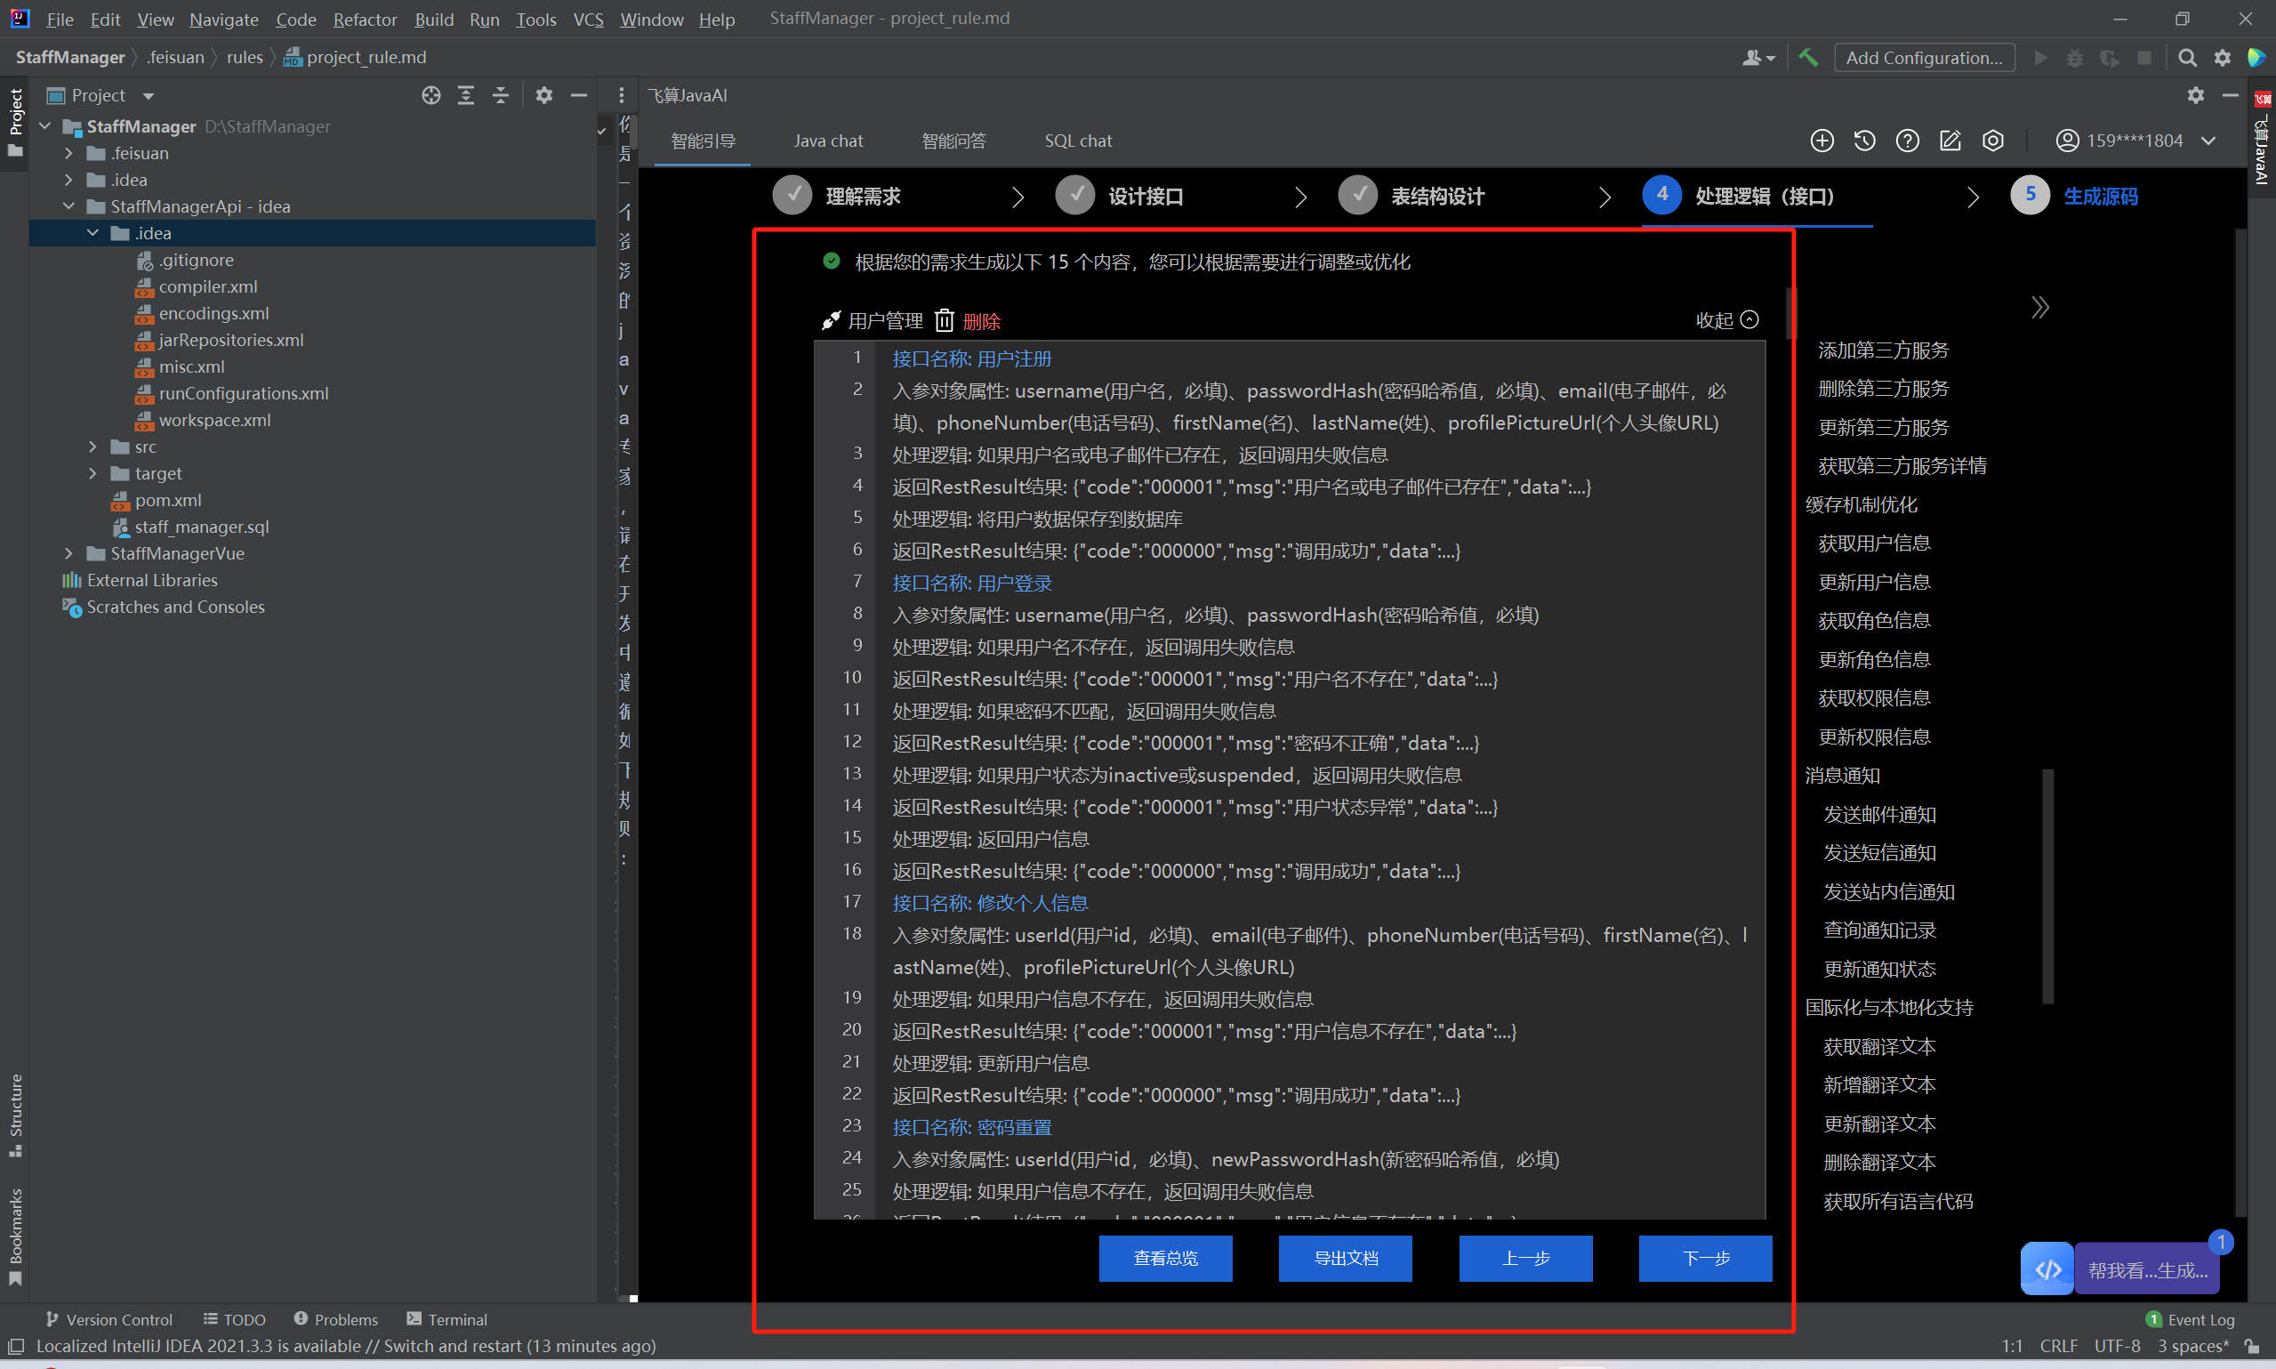2276x1369 pixels.
Task: Click the Run play icon in toolbar
Action: (x=2041, y=57)
